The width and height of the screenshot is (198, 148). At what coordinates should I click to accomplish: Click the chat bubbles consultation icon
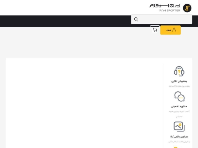[179, 96]
